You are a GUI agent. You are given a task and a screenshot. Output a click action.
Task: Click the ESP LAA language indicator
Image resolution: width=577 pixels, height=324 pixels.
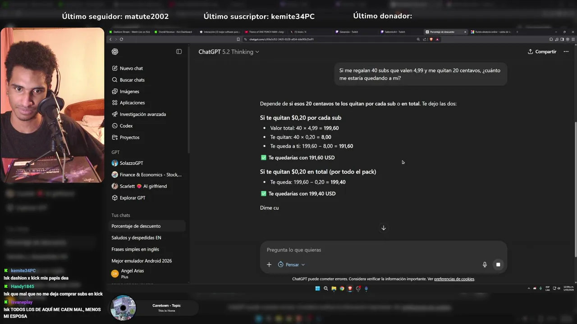[x=548, y=288]
